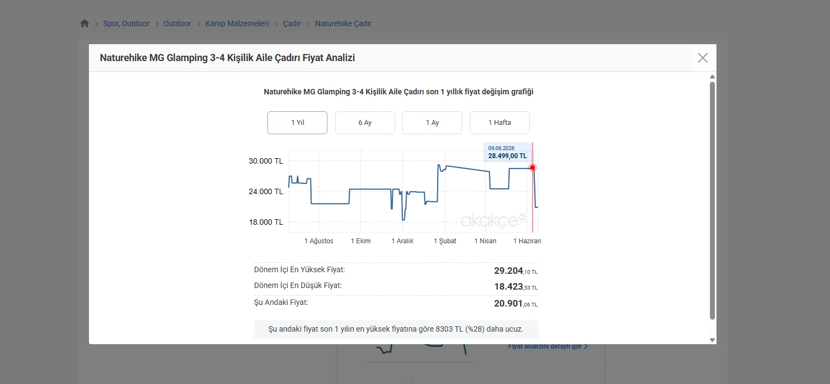Open Spor, Outdoor breadcrumb link
This screenshot has width=830, height=384.
(x=126, y=23)
